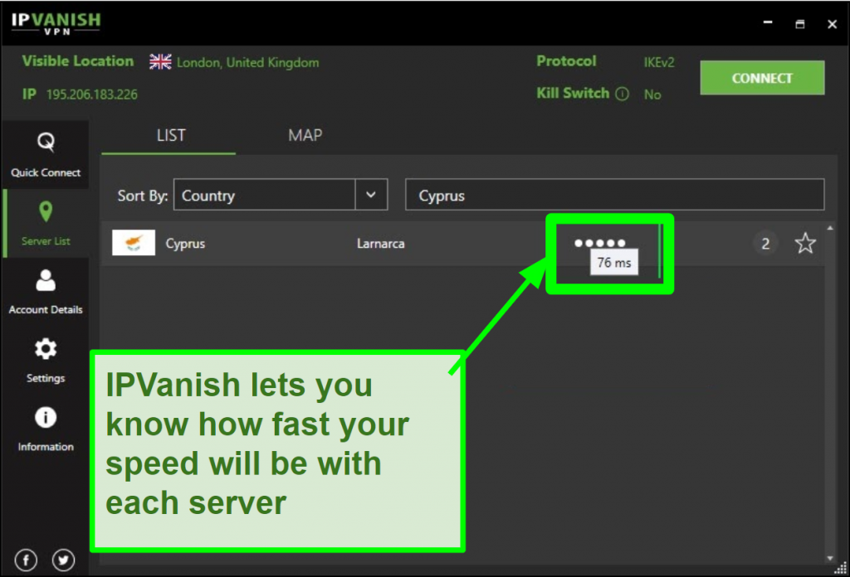Viewport: 850px width, 577px height.
Task: Open the Sort By Country dropdown
Action: (x=281, y=195)
